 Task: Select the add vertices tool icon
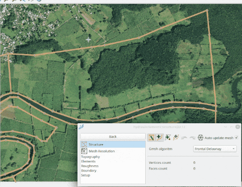[x=176, y=138]
